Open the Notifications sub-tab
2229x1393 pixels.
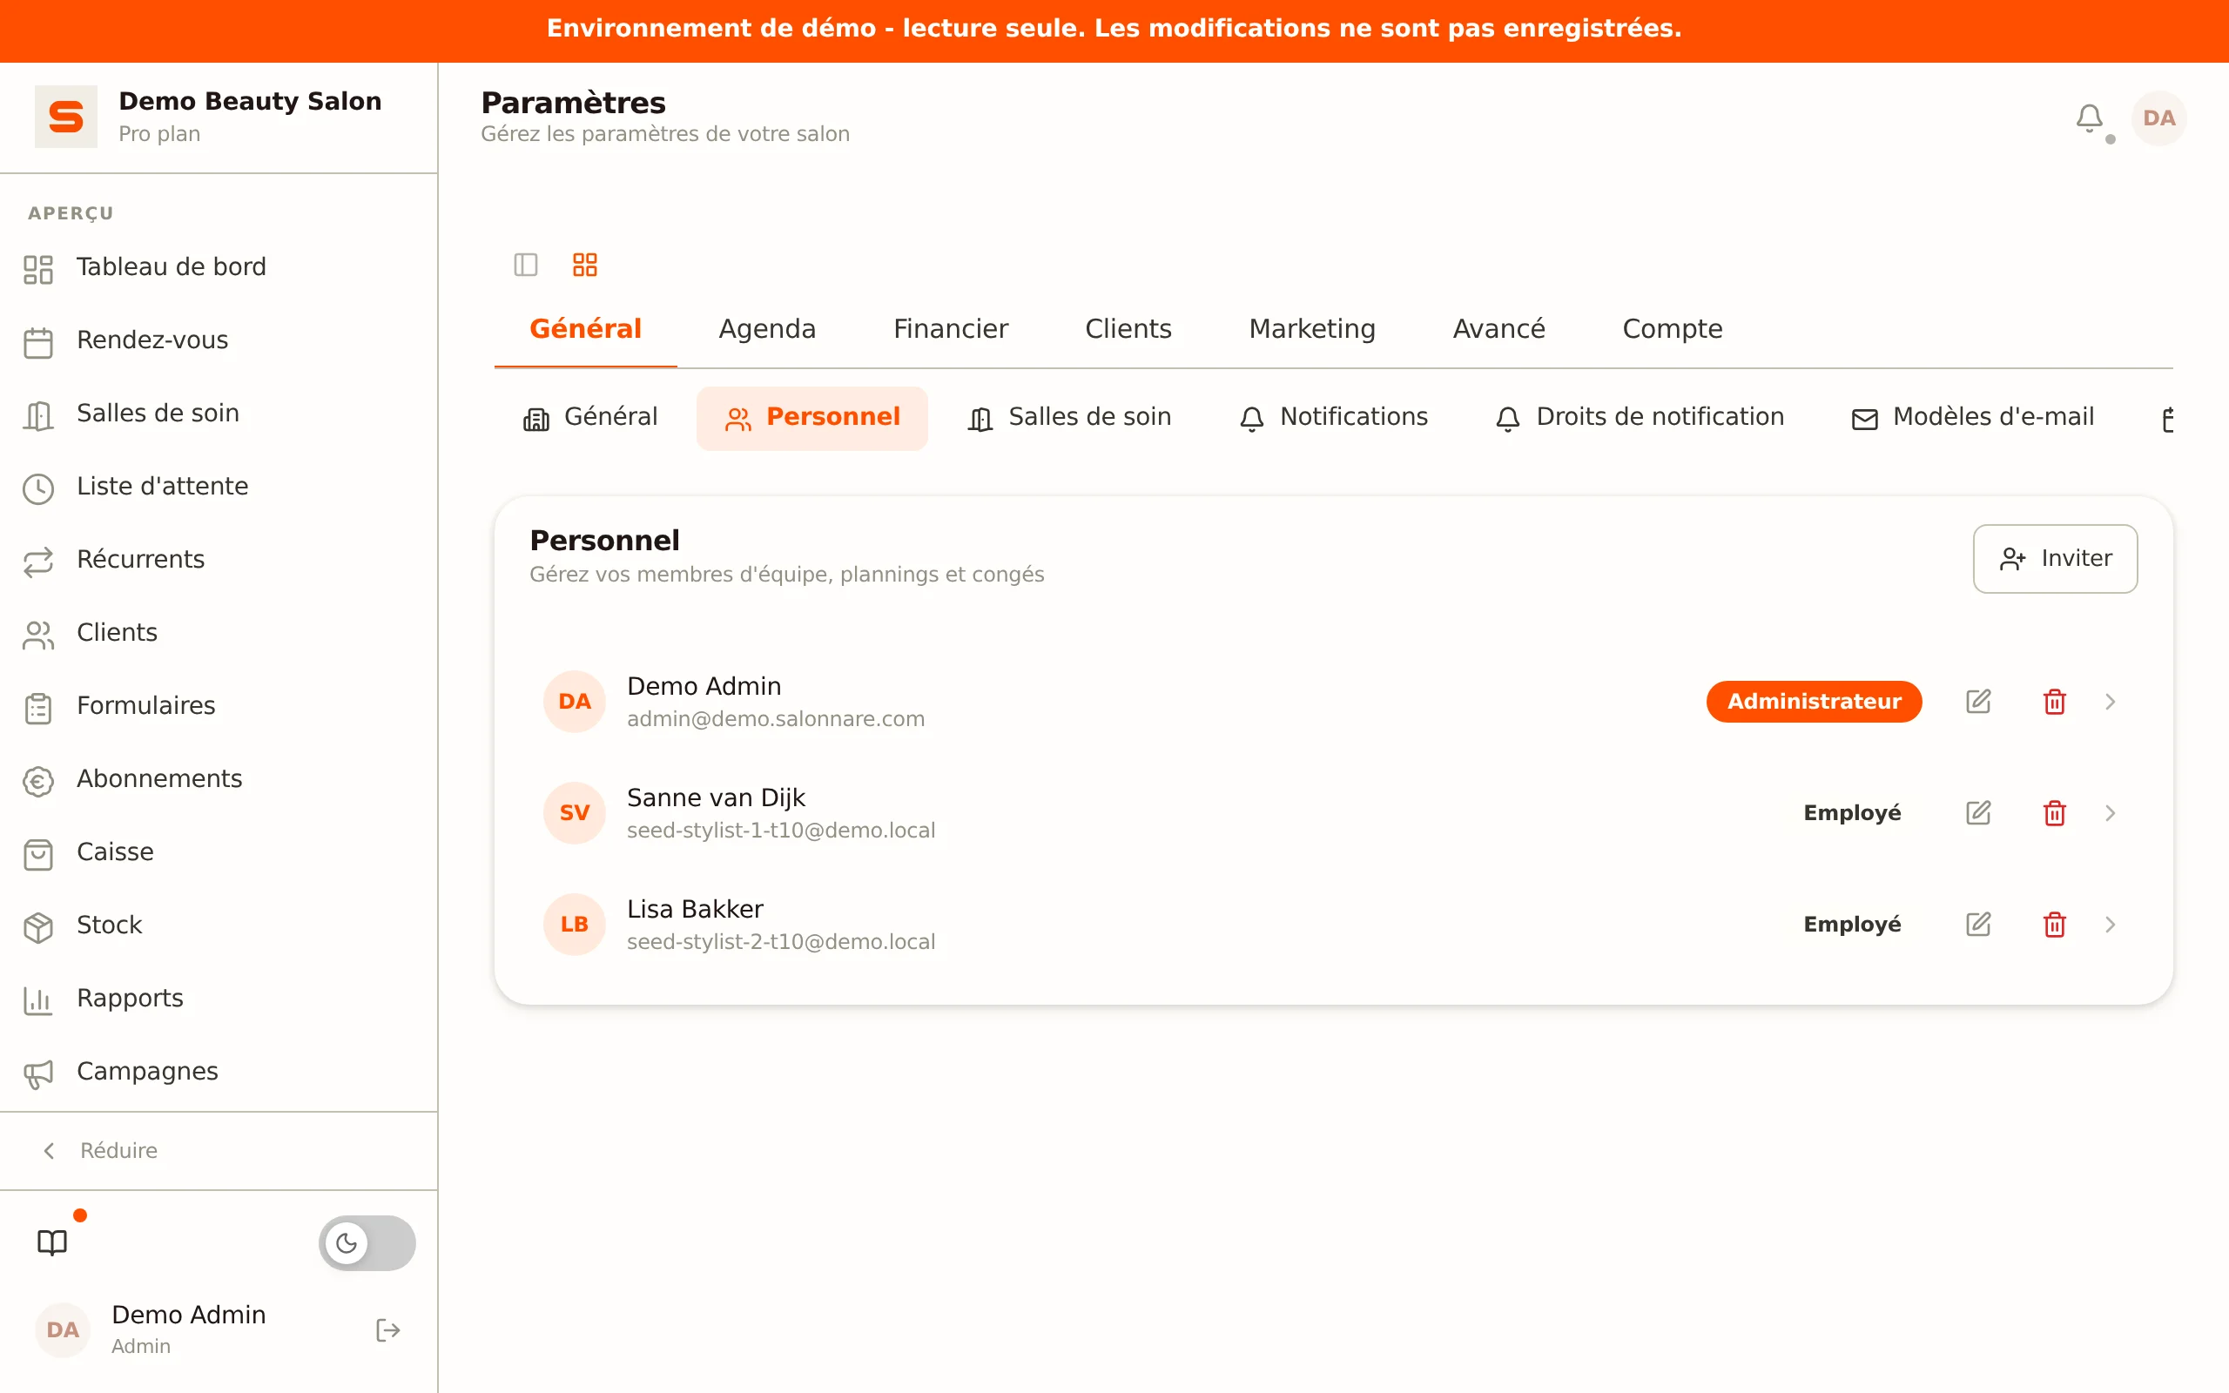coord(1333,418)
